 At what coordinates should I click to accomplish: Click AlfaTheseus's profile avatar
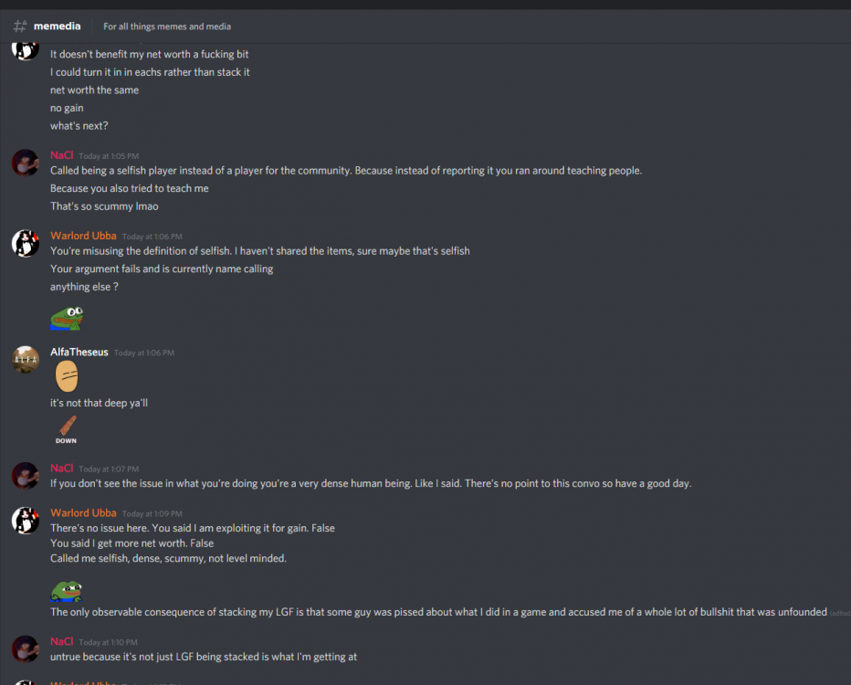26,359
